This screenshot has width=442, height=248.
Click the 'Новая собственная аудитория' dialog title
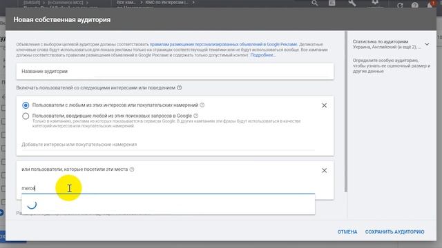point(62,20)
